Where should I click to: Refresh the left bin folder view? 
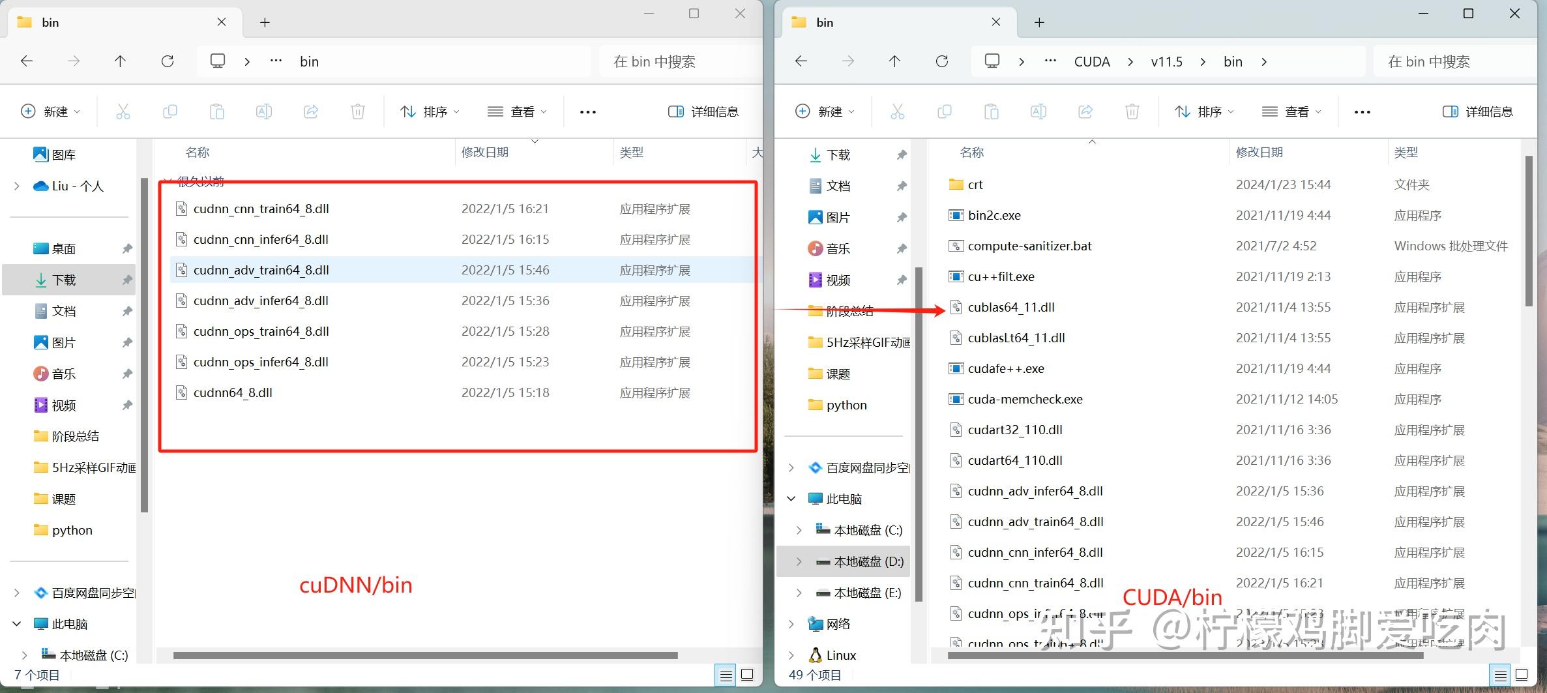click(168, 61)
